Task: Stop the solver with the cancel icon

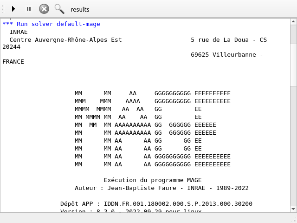Action: pos(44,9)
